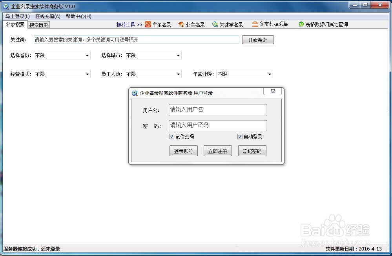Close the 用户登录 dialog
The height and width of the screenshot is (256, 392).
272,91
